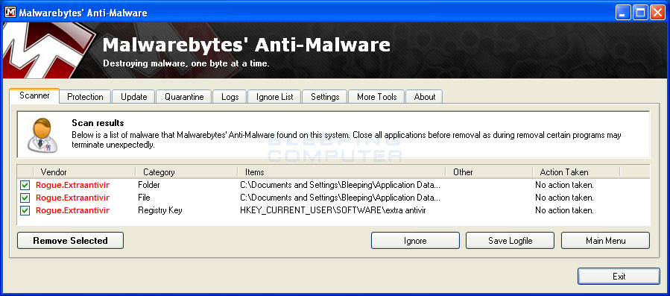The width and height of the screenshot is (670, 296).
Task: Switch to the Scanner tab
Action: click(x=34, y=95)
